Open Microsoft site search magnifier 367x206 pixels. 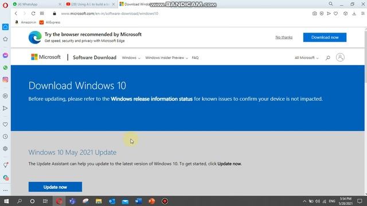point(327,58)
